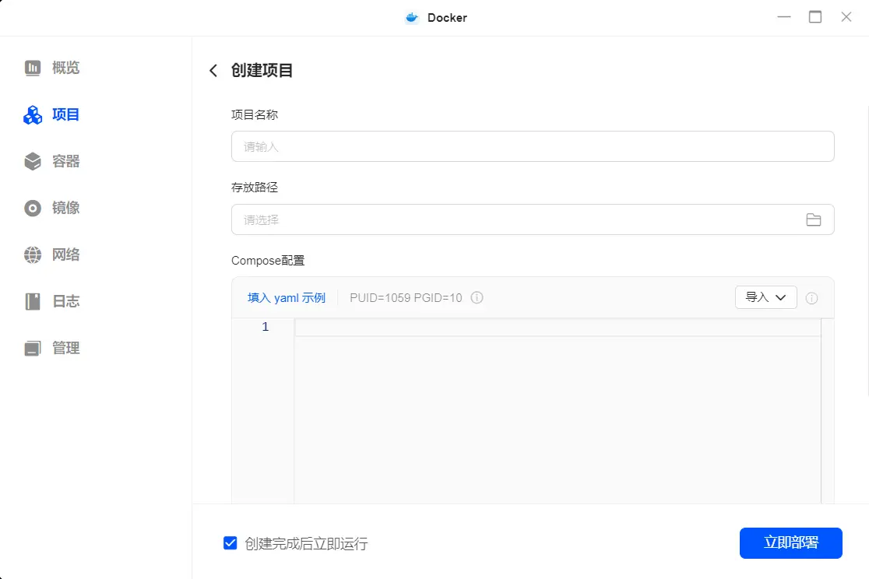Click the back chevron next to 创建项目
This screenshot has width=869, height=579.
click(x=212, y=70)
